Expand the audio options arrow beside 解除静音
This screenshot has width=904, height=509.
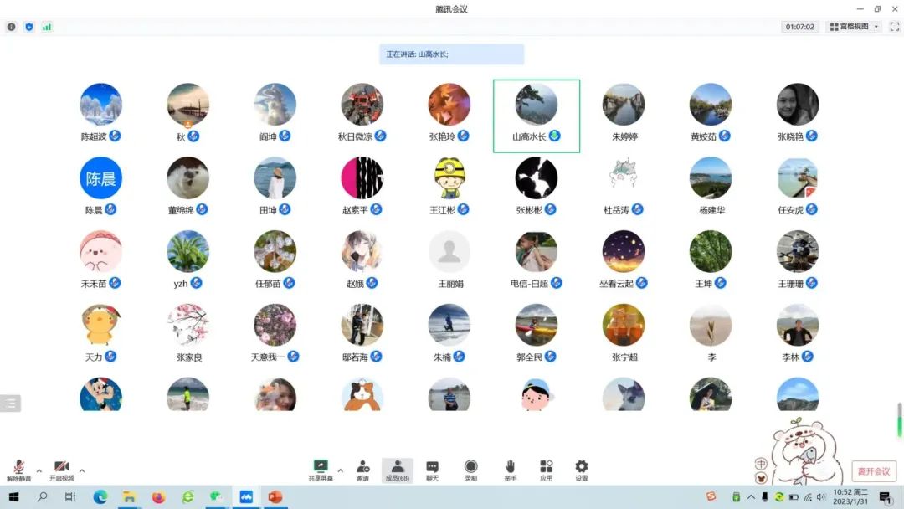(39, 470)
